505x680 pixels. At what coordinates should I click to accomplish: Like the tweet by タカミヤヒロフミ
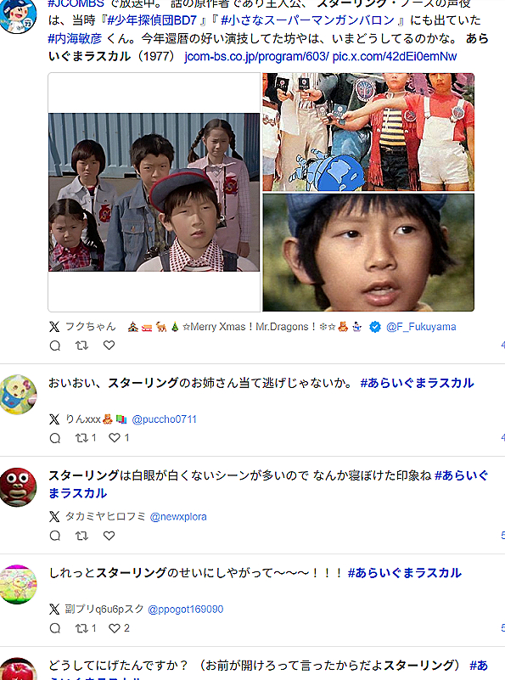[109, 536]
